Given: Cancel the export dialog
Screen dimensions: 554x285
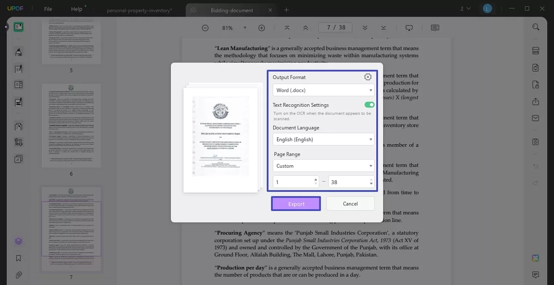Looking at the screenshot, I should tap(350, 203).
